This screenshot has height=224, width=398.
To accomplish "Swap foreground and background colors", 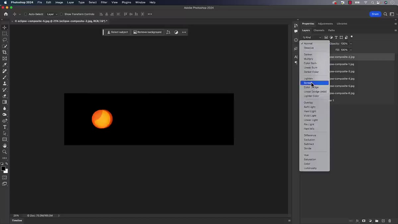I will (x=7, y=164).
